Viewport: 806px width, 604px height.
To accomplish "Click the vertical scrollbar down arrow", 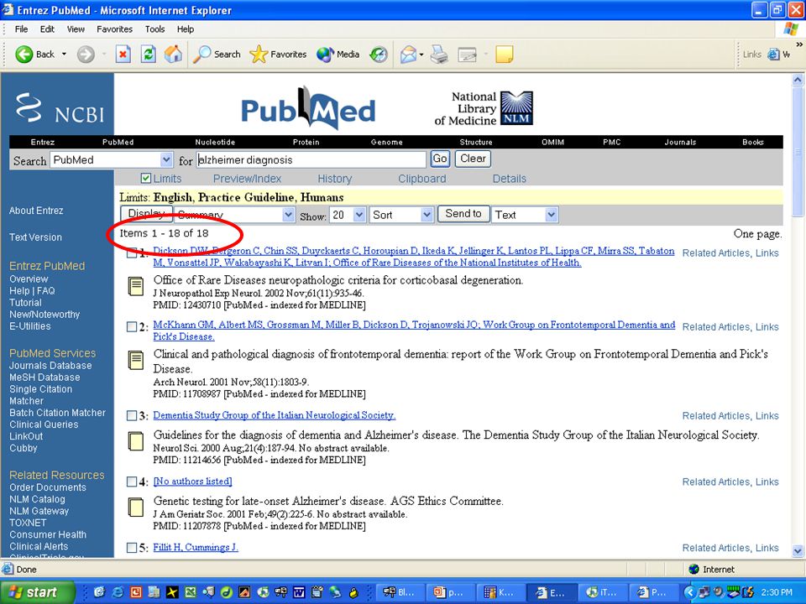I will coord(798,551).
